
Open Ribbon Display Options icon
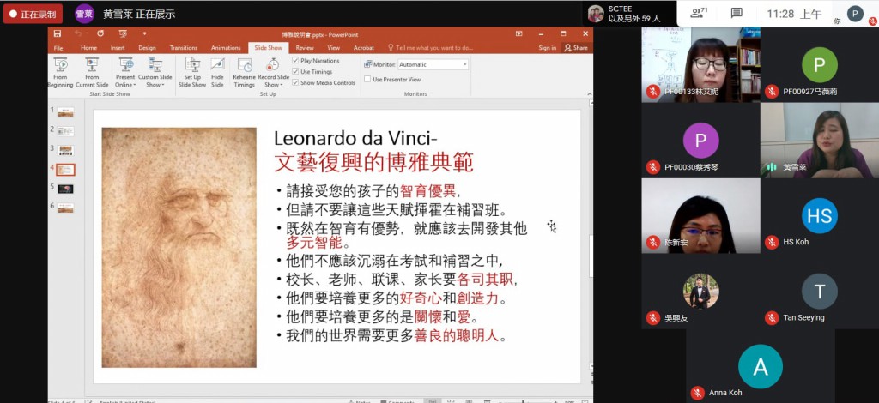tap(519, 33)
